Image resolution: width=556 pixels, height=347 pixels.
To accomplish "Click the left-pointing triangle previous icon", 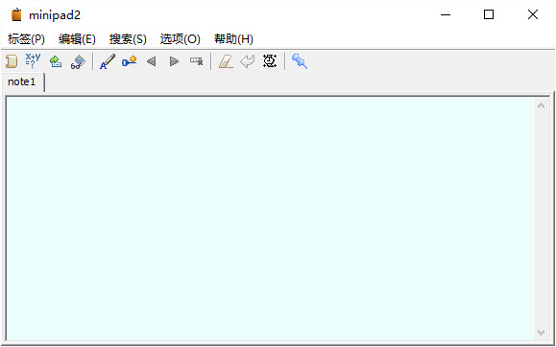I will pos(152,61).
